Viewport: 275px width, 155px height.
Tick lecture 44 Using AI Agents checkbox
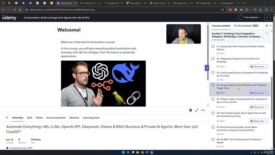click(213, 85)
